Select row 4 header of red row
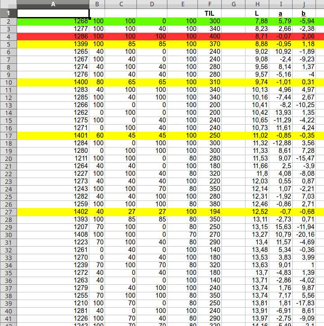The width and height of the screenshot is (324, 326). coord(9,37)
